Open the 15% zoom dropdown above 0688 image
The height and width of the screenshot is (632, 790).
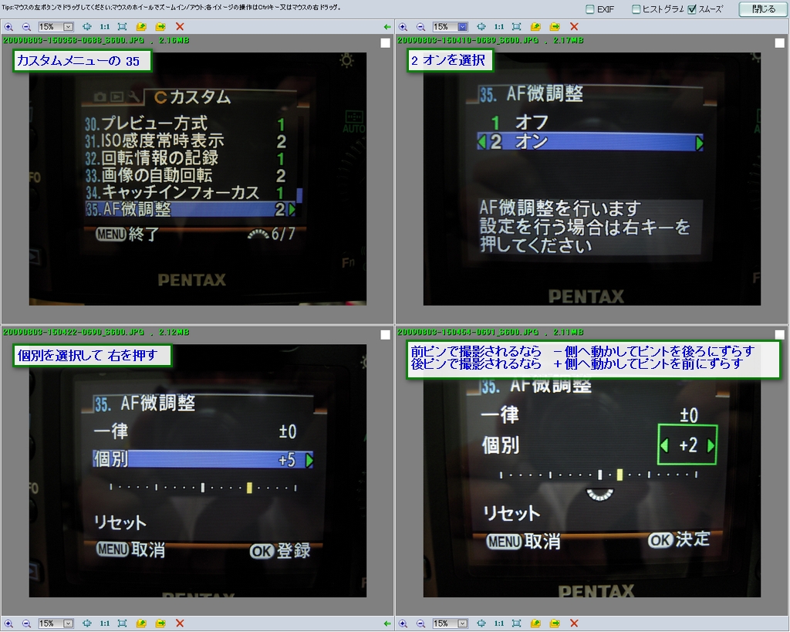coord(68,27)
